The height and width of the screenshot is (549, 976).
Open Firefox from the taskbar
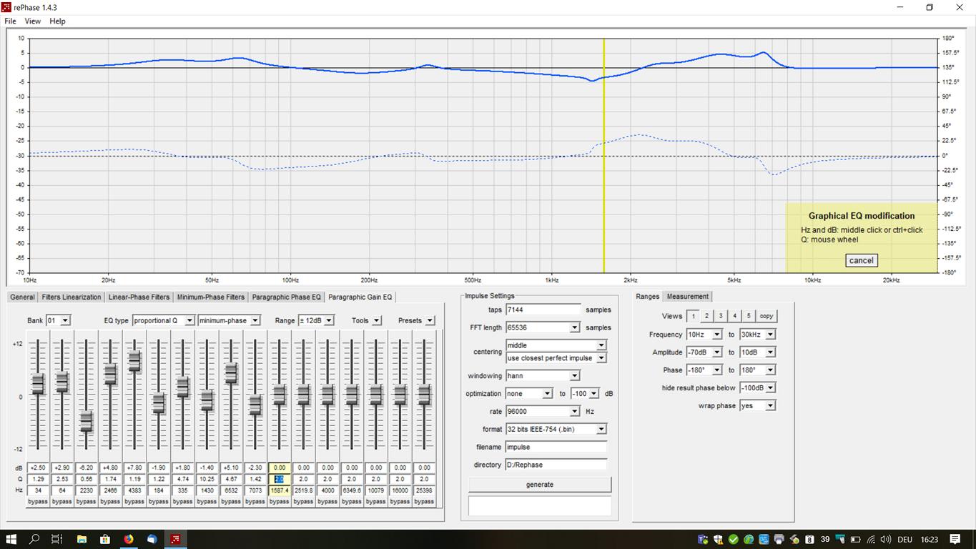pyautogui.click(x=129, y=539)
